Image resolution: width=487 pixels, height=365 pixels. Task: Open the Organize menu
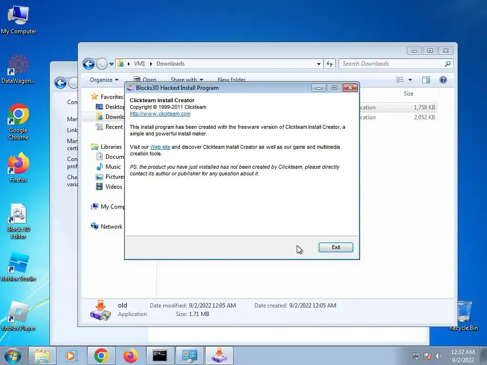click(104, 80)
